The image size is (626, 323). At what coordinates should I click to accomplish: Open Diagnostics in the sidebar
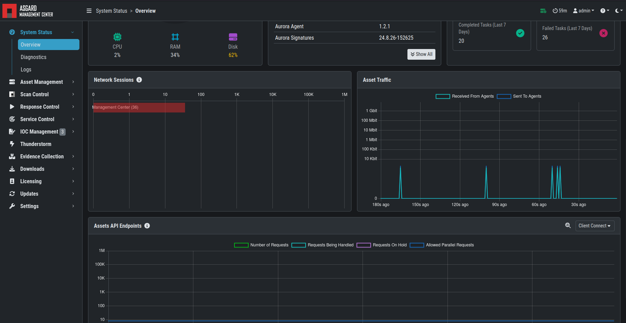coord(33,57)
